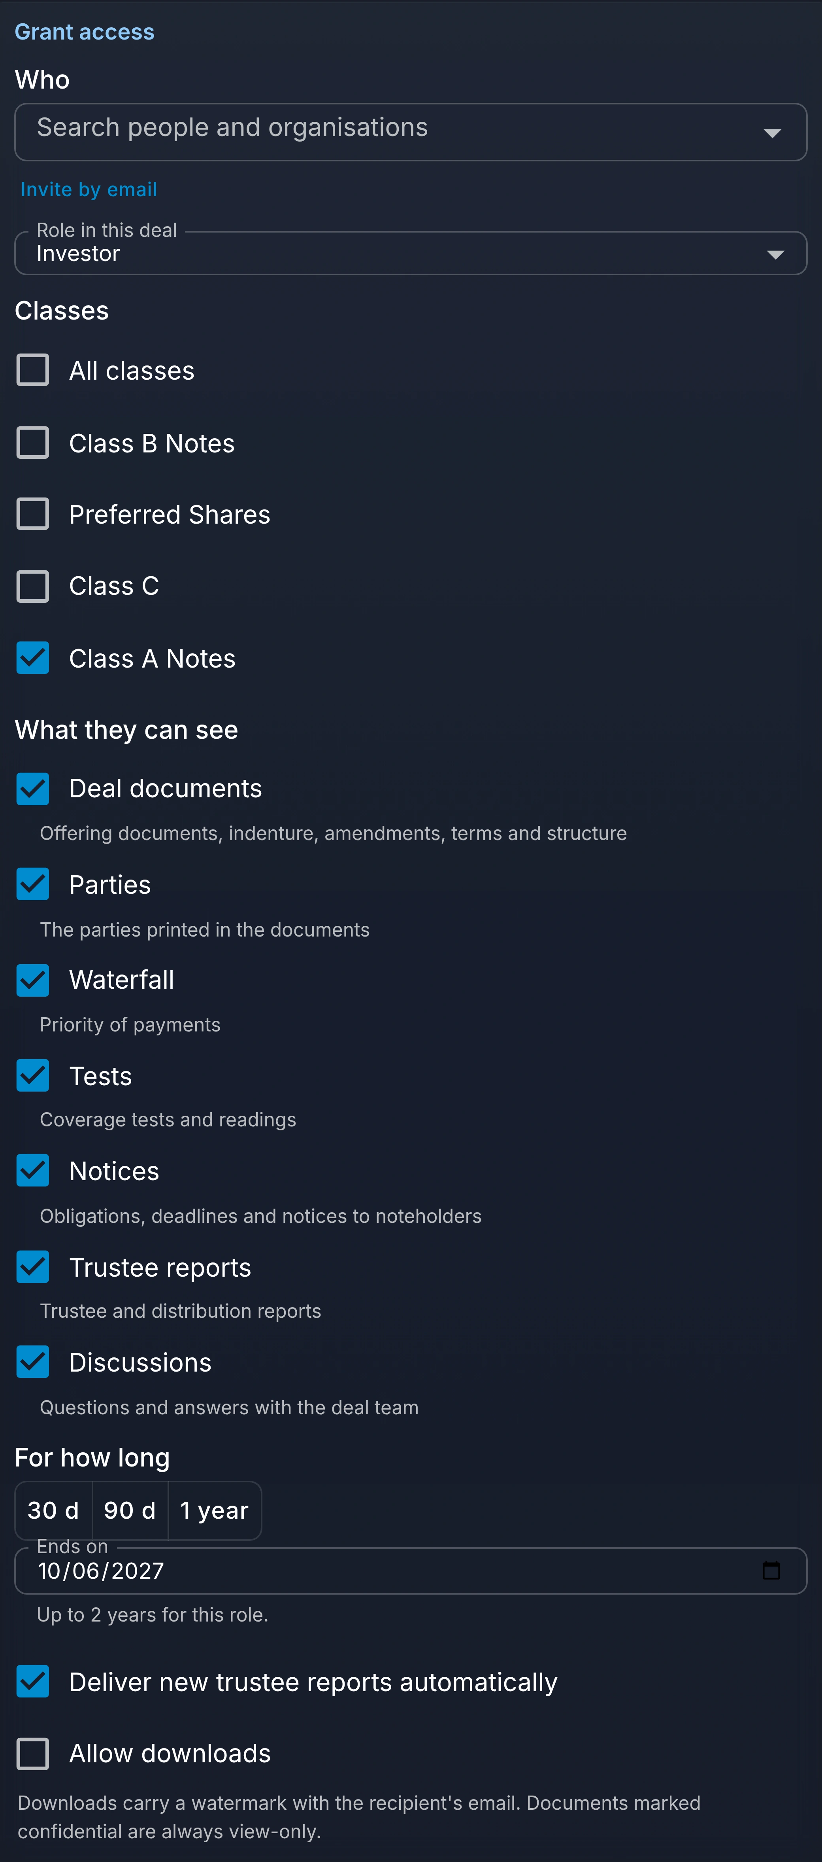Expand the people search dropdown arrow
The image size is (822, 1862).
pos(772,133)
